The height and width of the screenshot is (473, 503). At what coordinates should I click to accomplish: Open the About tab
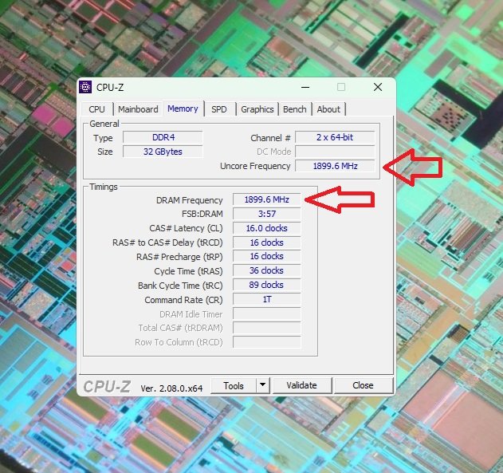pos(328,109)
